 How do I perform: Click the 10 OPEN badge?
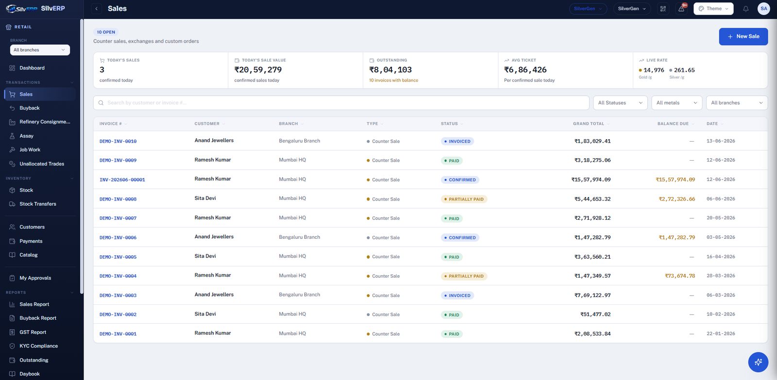(x=106, y=32)
